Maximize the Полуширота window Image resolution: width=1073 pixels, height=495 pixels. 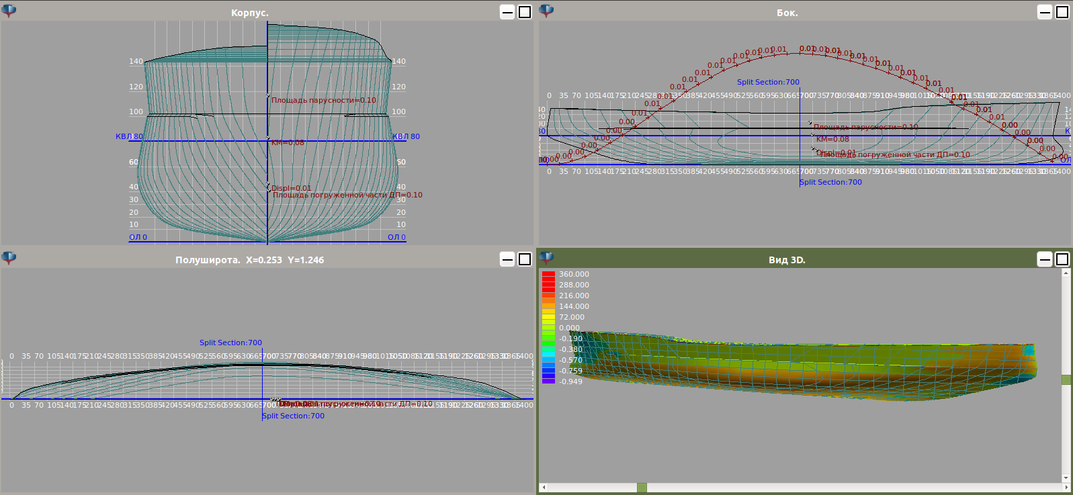525,259
